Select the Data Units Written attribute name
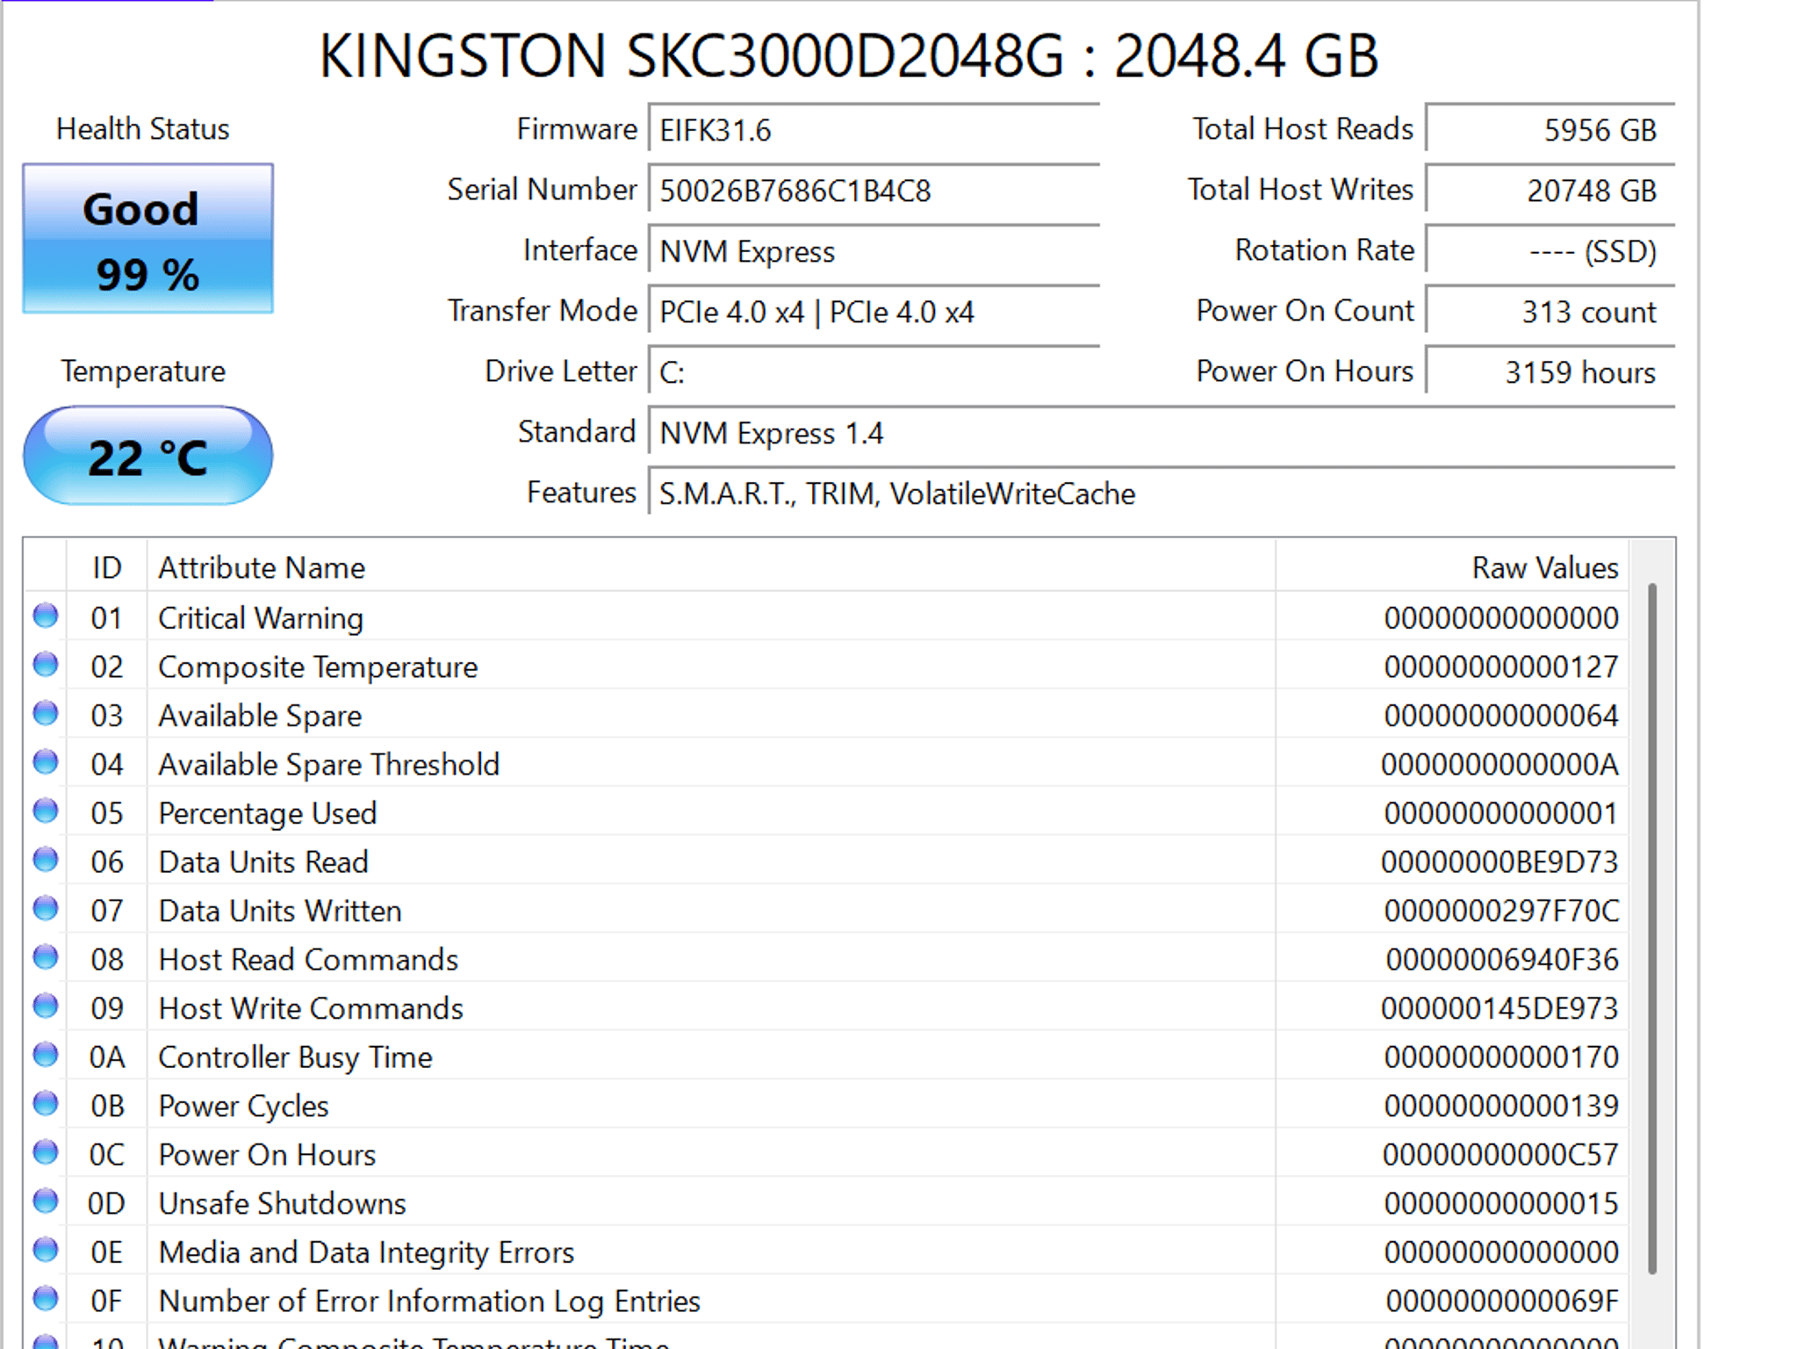This screenshot has width=1798, height=1349. click(x=280, y=911)
